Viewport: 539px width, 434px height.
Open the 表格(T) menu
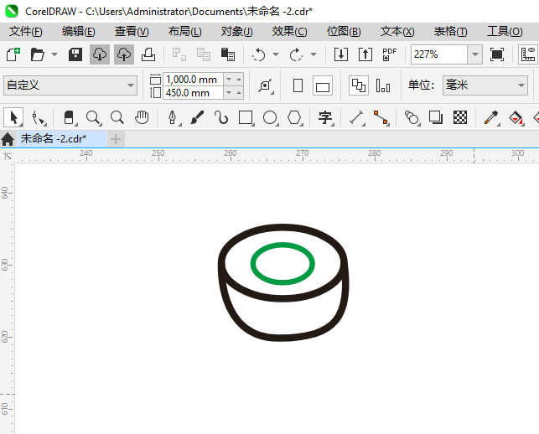click(x=450, y=32)
